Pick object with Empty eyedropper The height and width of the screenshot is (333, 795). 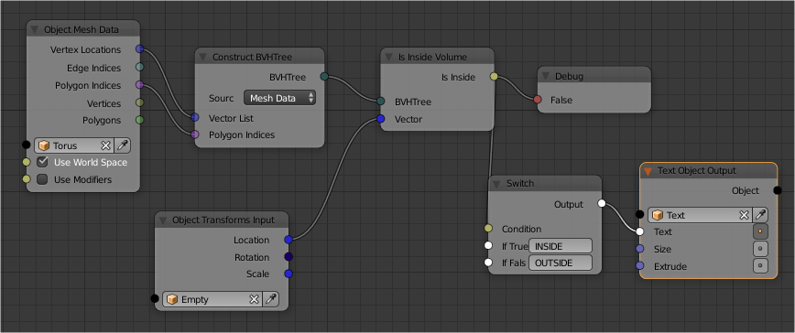click(271, 299)
